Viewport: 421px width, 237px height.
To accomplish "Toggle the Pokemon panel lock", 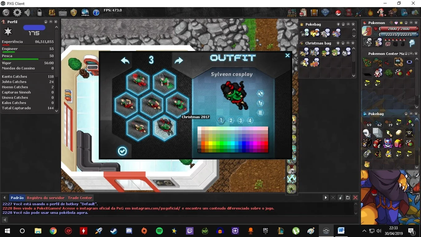I will pyautogui.click(x=406, y=23).
